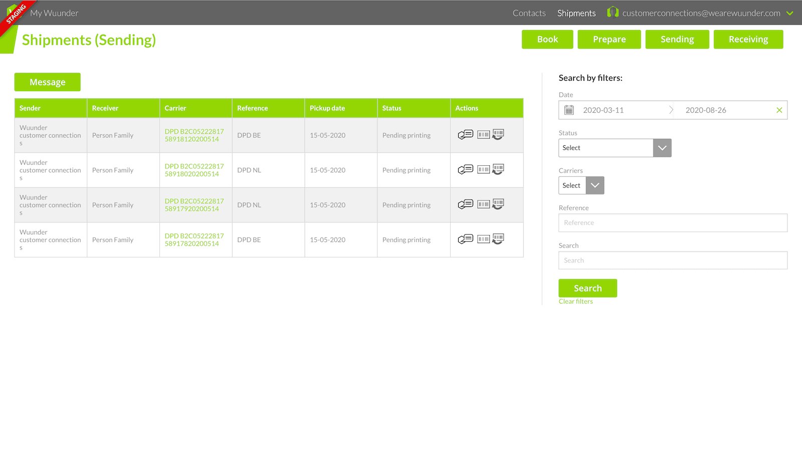
Task: Switch to the Contacts section
Action: click(x=529, y=13)
